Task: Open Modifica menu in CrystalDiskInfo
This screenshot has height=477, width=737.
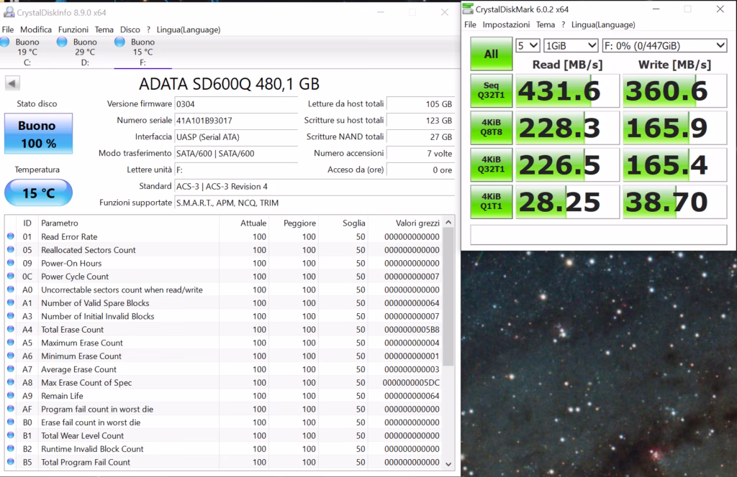Action: point(36,29)
